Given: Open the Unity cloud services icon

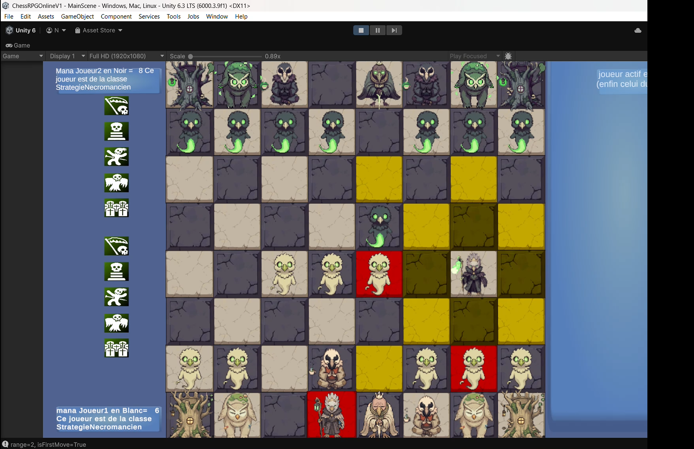Looking at the screenshot, I should 638,30.
